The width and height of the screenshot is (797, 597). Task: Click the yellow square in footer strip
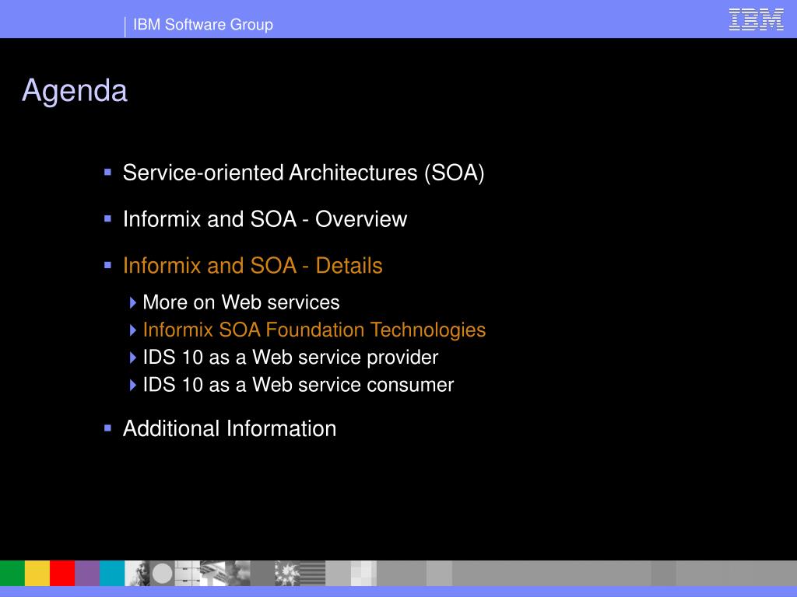pos(37,573)
